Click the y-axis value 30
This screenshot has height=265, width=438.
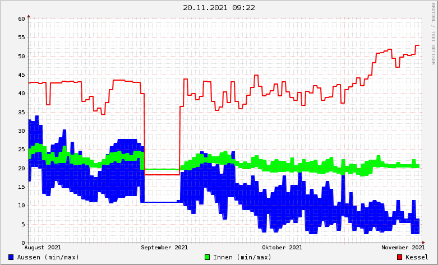click(x=21, y=131)
